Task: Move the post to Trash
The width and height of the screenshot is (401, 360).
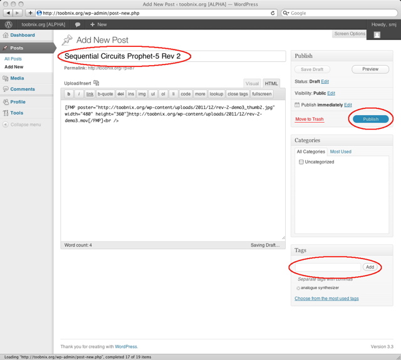Action: tap(310, 120)
